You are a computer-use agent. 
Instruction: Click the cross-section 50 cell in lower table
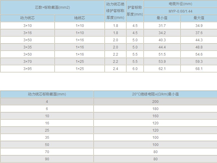47,145
